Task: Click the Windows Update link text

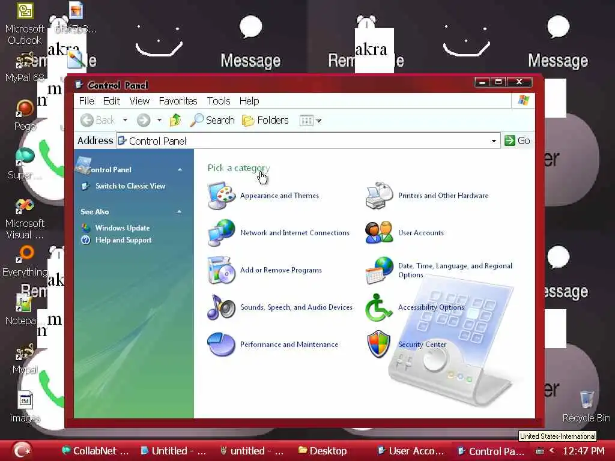Action: point(123,227)
